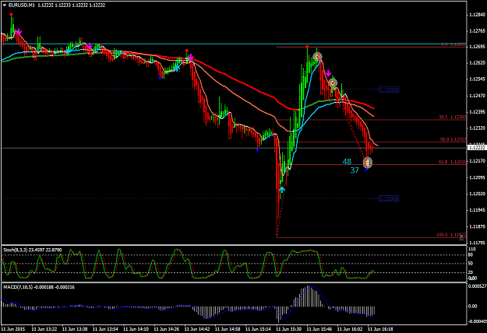Click price axis value 1.11945

[477, 210]
